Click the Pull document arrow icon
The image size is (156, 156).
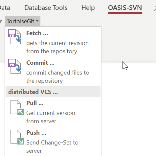coord(17,107)
